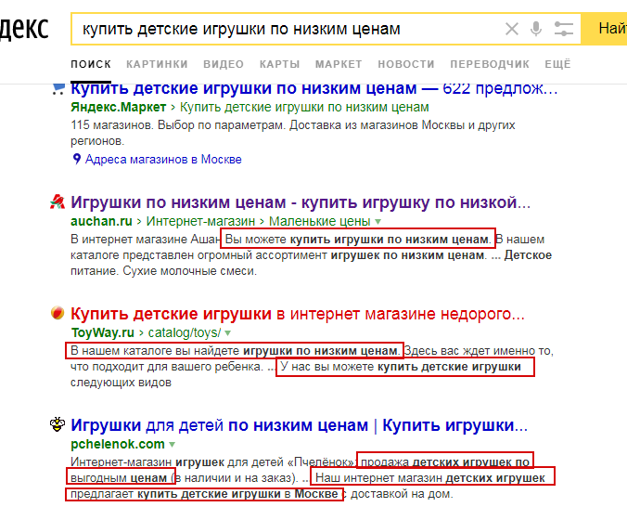627x520 pixels.
Task: Click the ToyWay favicon ball icon
Action: click(x=58, y=313)
